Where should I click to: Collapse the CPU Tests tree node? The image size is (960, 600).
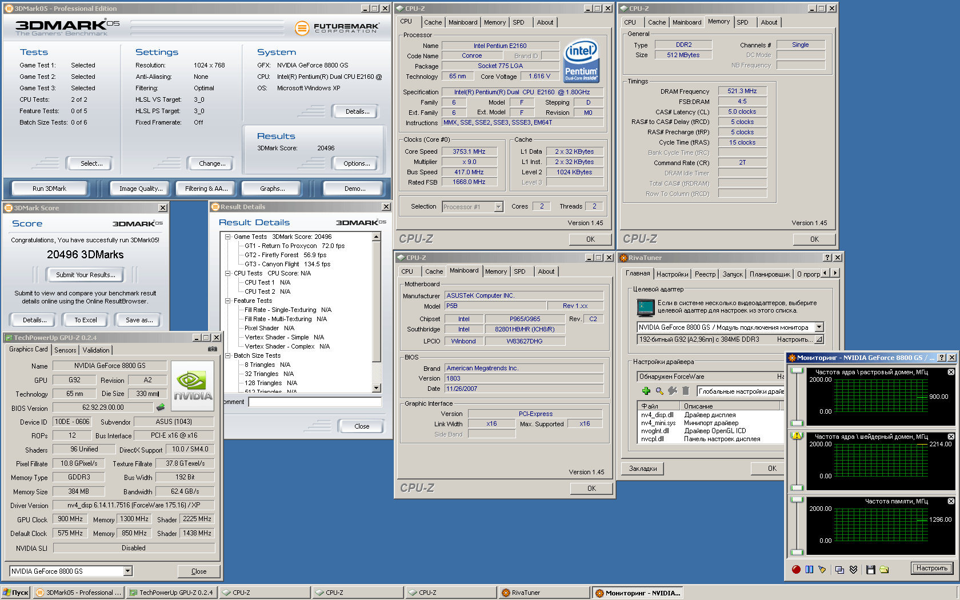[227, 273]
